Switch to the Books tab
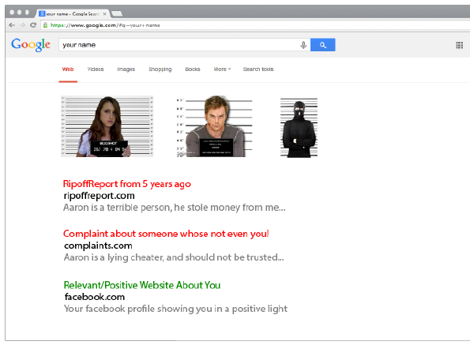The width and height of the screenshot is (470, 345). 193,69
